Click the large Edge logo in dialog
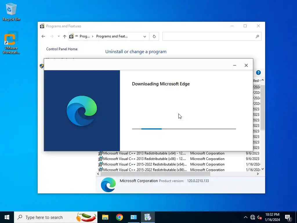297x223 pixels. 82,111
